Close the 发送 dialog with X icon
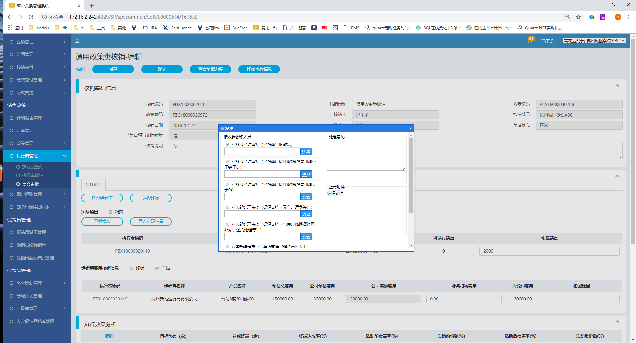Viewport: 636px width, 343px height. 410,129
